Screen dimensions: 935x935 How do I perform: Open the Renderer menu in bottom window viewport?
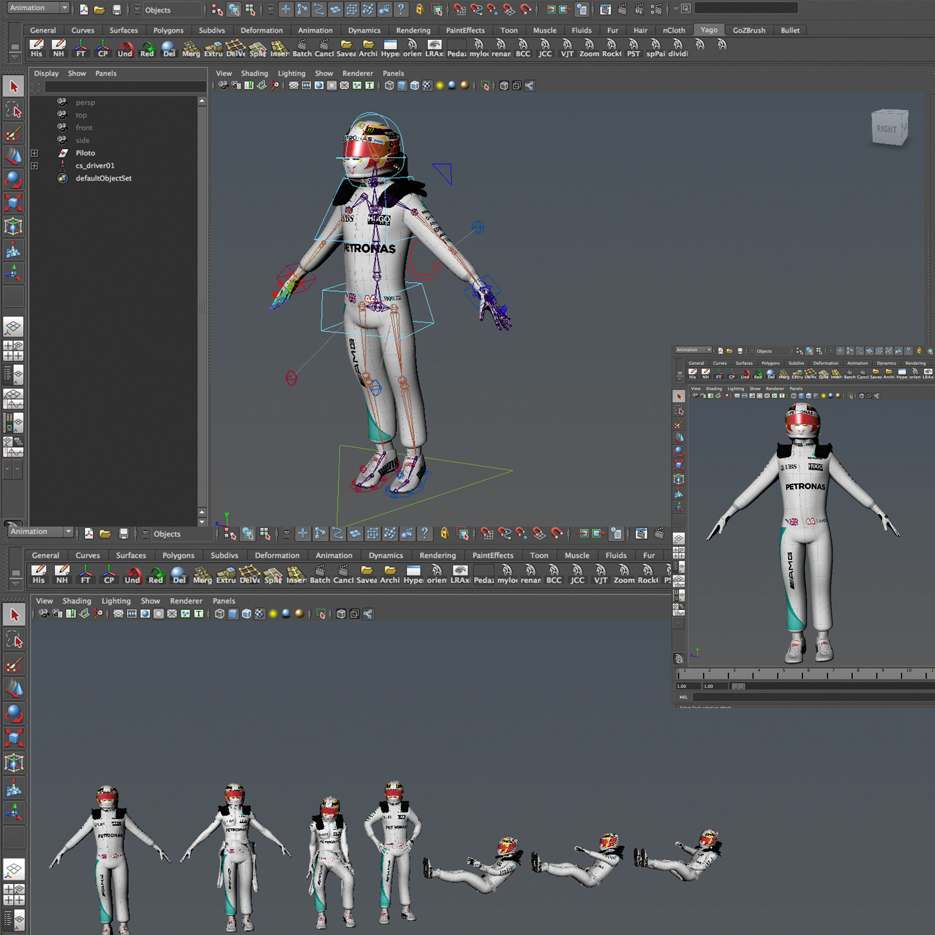(x=186, y=601)
